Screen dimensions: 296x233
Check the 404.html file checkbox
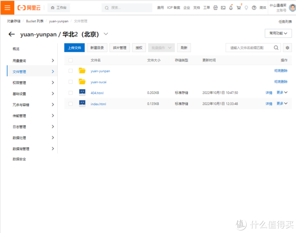pos(71,93)
